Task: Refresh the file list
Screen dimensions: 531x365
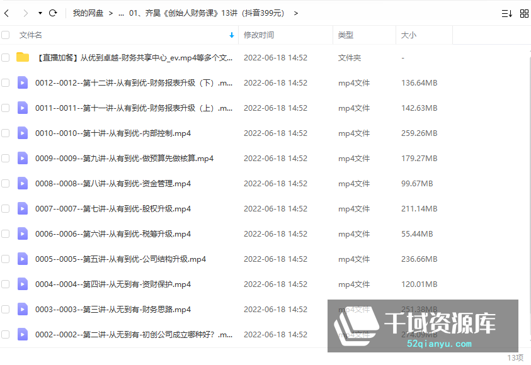Action: click(x=53, y=13)
